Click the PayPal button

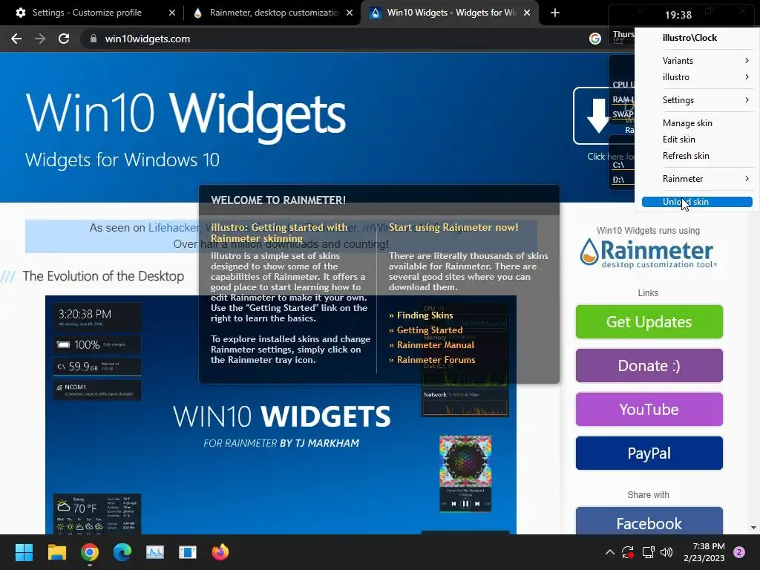click(x=649, y=453)
